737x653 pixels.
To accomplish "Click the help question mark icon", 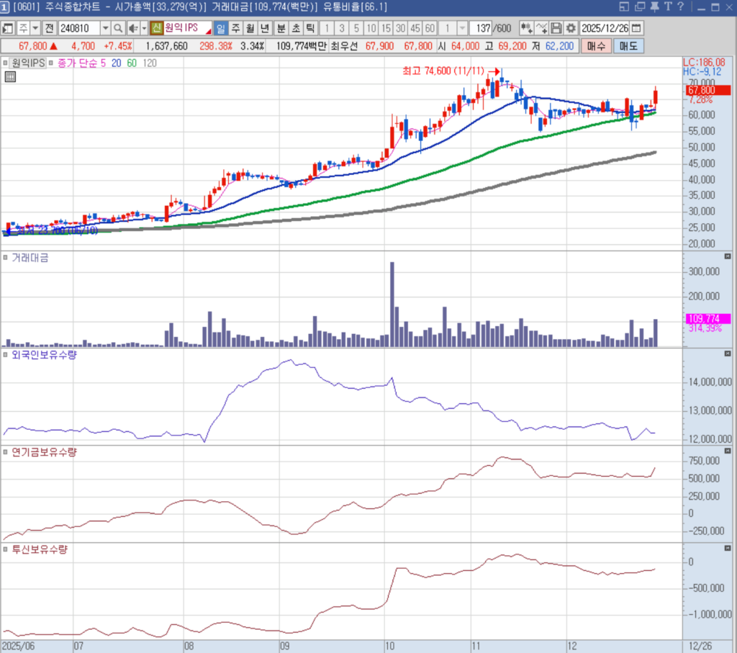I will tap(680, 6).
